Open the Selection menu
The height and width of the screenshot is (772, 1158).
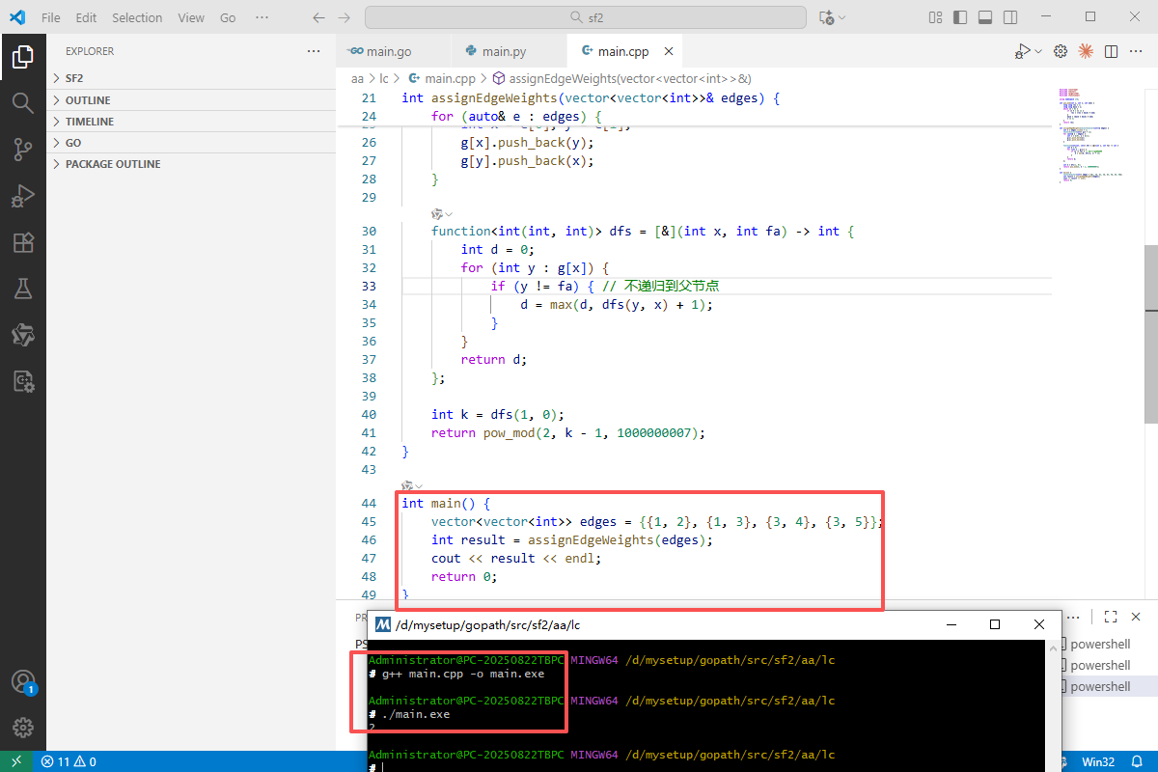click(x=137, y=17)
